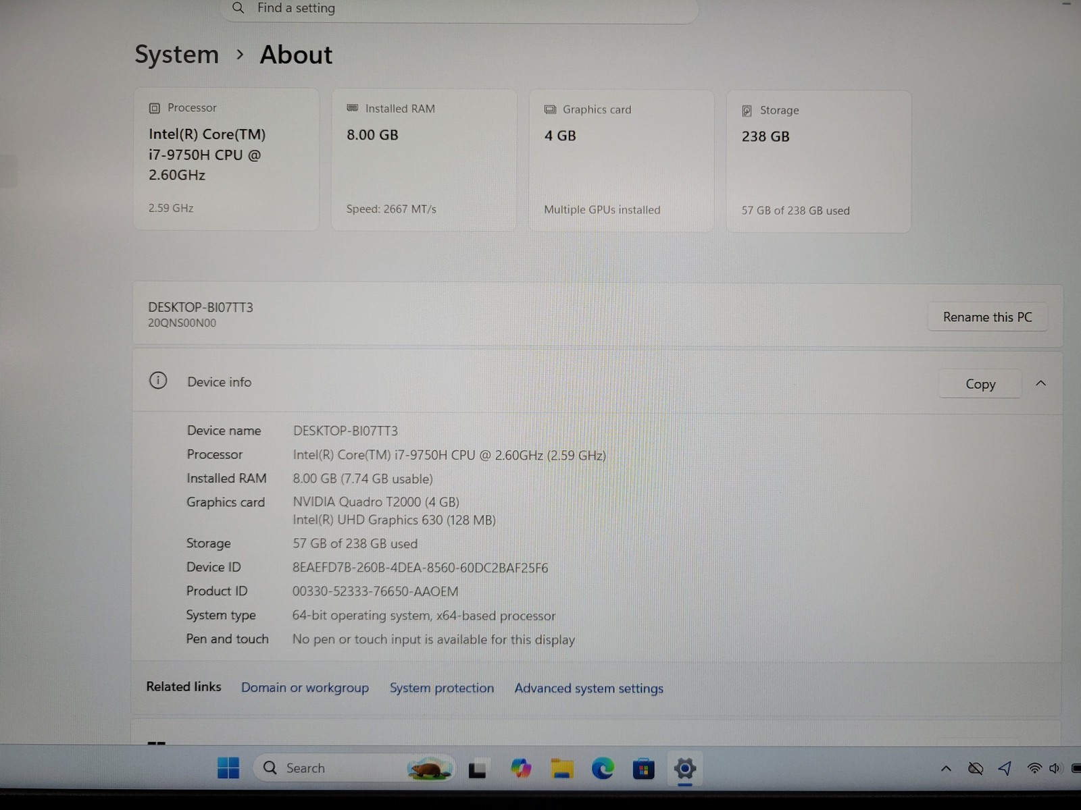Launch Copilot from the taskbar

tap(520, 768)
